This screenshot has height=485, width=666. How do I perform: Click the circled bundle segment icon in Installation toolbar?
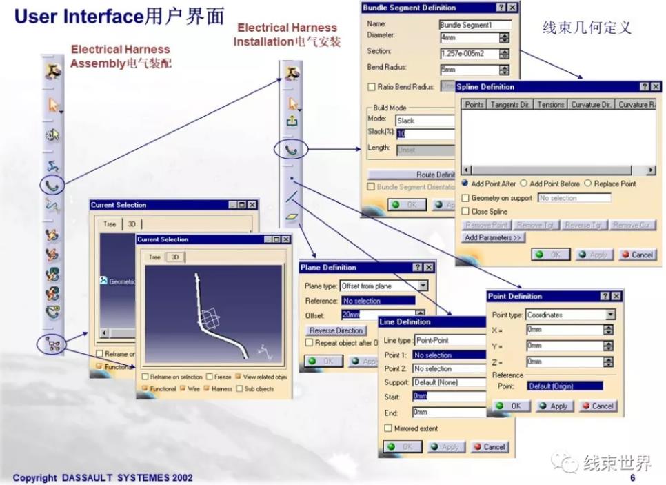[292, 148]
